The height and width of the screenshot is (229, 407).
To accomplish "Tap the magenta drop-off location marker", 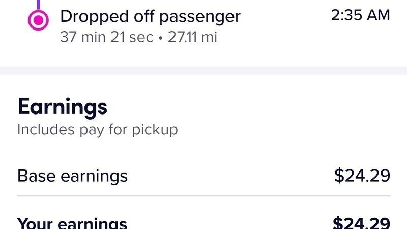I will (38, 21).
